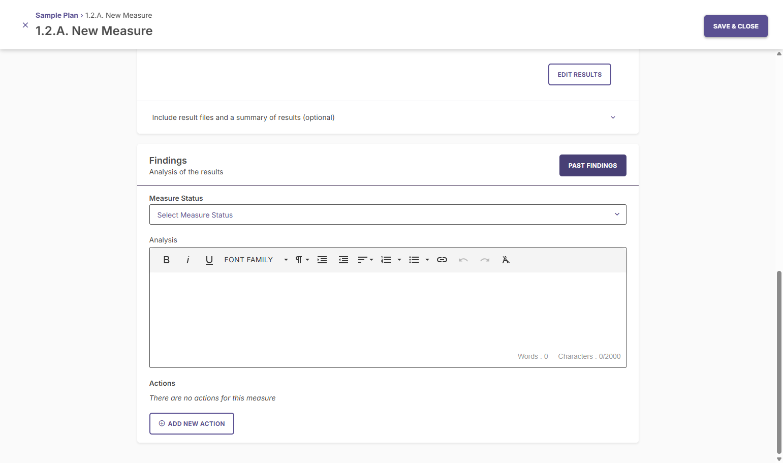Go to Sample Plan breadcrumb link
This screenshot has height=463, width=783.
(57, 15)
